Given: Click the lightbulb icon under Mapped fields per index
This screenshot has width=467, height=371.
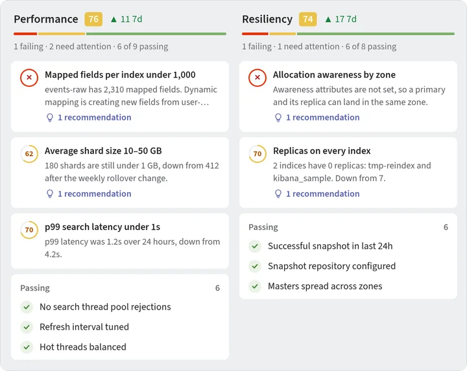Looking at the screenshot, I should (x=50, y=117).
